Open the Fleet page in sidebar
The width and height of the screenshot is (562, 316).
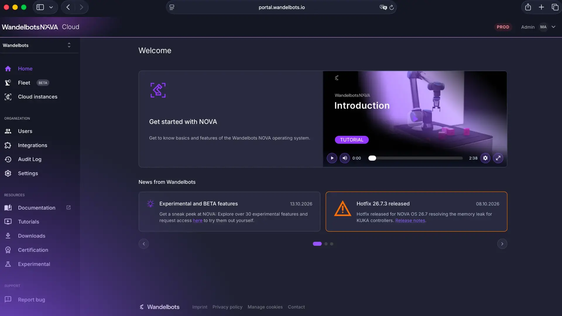coord(24,83)
